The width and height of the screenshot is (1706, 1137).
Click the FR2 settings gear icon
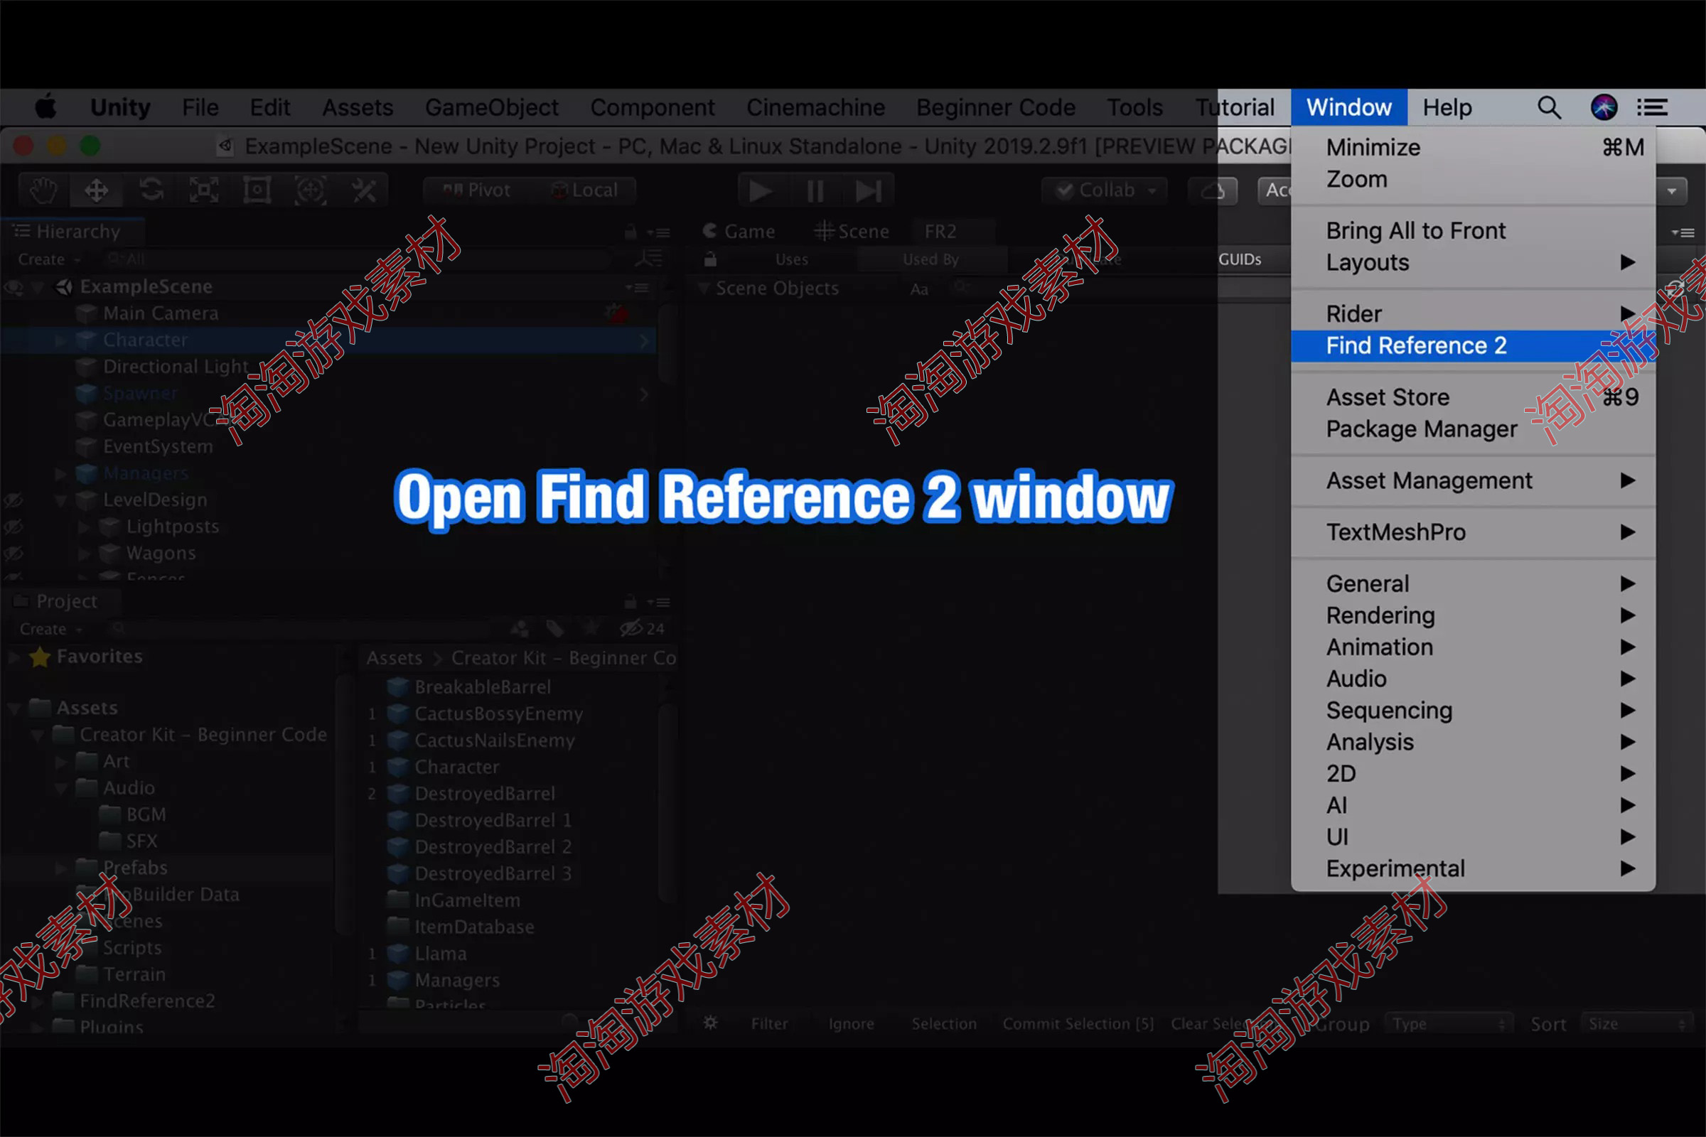coord(711,1023)
